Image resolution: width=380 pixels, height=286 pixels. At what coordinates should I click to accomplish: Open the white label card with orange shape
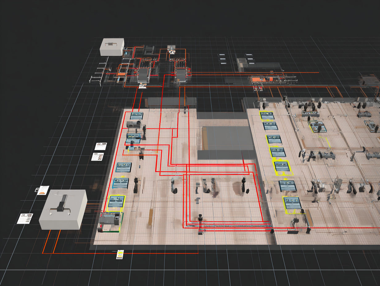pos(43,190)
